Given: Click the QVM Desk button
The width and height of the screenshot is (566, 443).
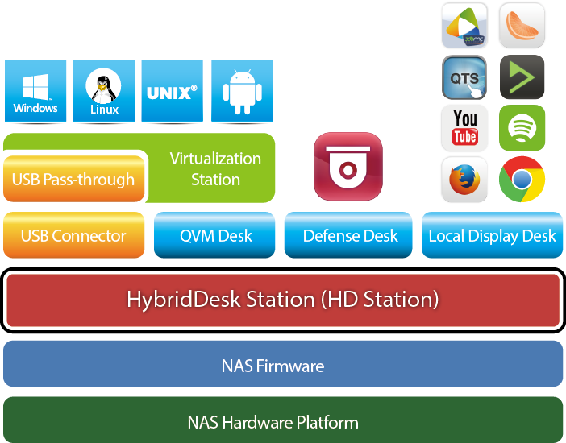Looking at the screenshot, I should (x=215, y=235).
